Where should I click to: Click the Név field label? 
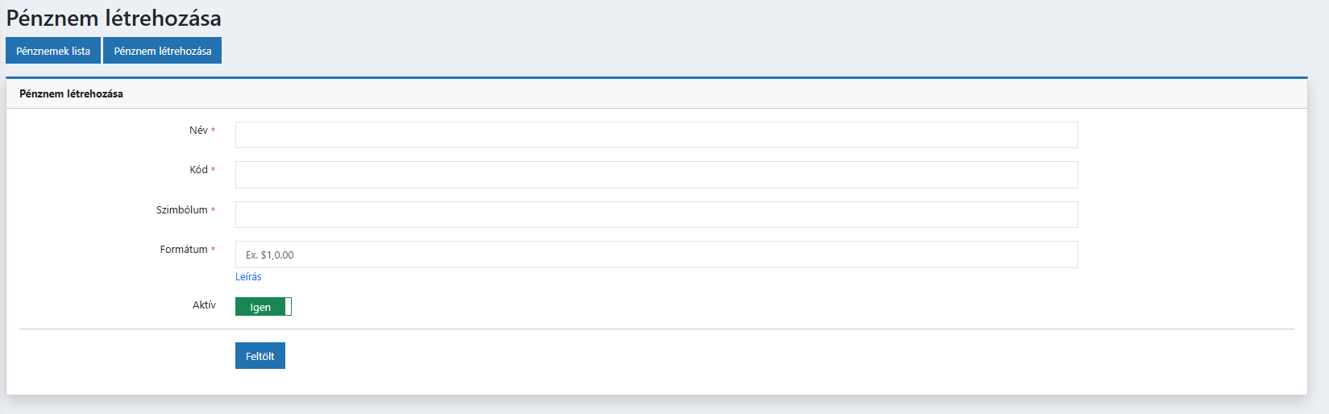click(x=198, y=130)
